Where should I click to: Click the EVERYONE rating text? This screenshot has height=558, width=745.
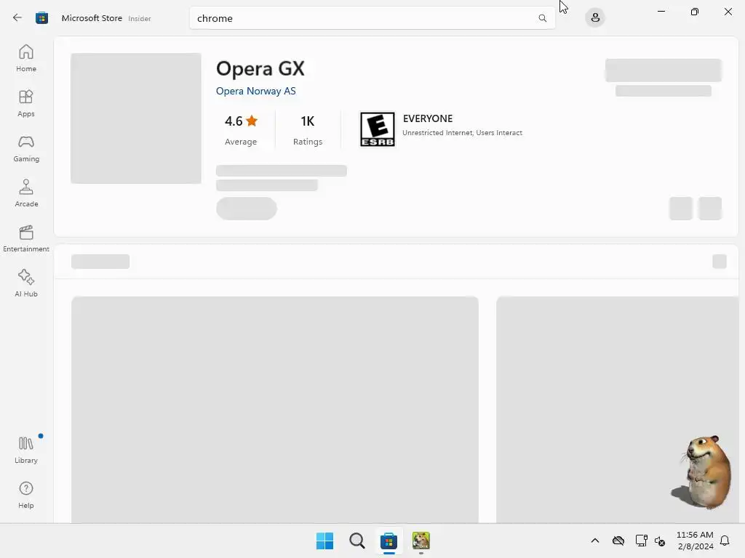point(428,118)
